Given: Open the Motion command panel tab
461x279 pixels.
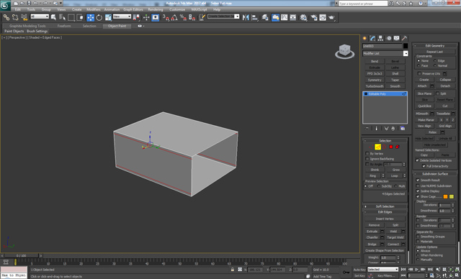Looking at the screenshot, I should pyautogui.click(x=389, y=38).
